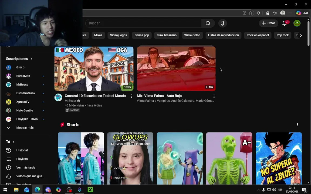Select the Rock en español chip

[258, 35]
